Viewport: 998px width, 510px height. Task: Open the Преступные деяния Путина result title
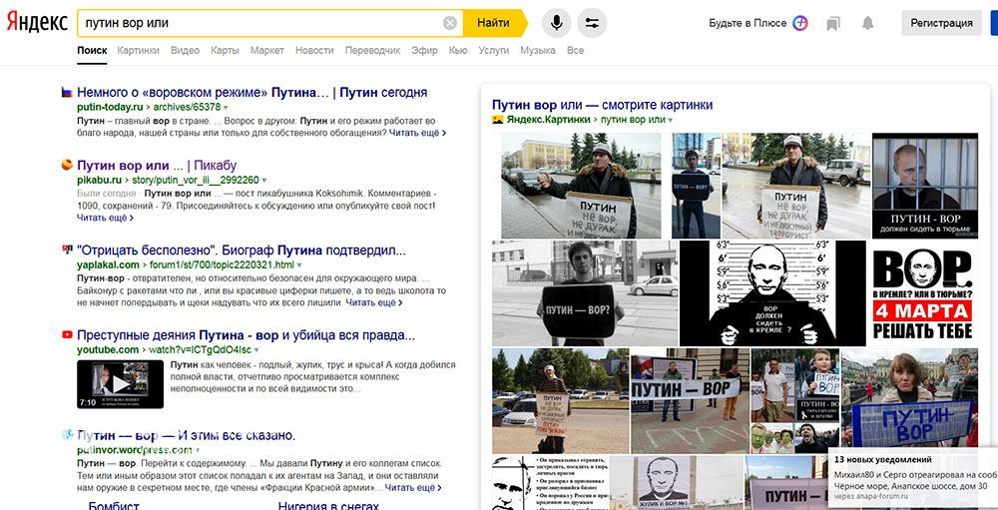click(246, 335)
